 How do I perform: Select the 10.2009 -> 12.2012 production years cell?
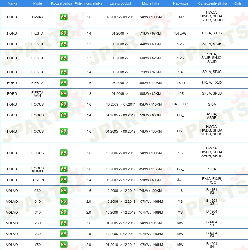(x=121, y=212)
